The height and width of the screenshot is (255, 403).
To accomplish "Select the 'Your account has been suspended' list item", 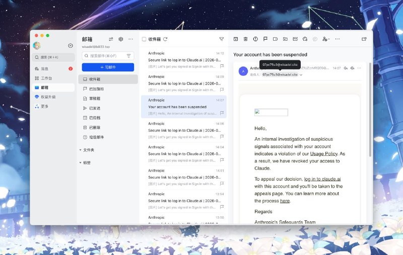I will (x=184, y=107).
